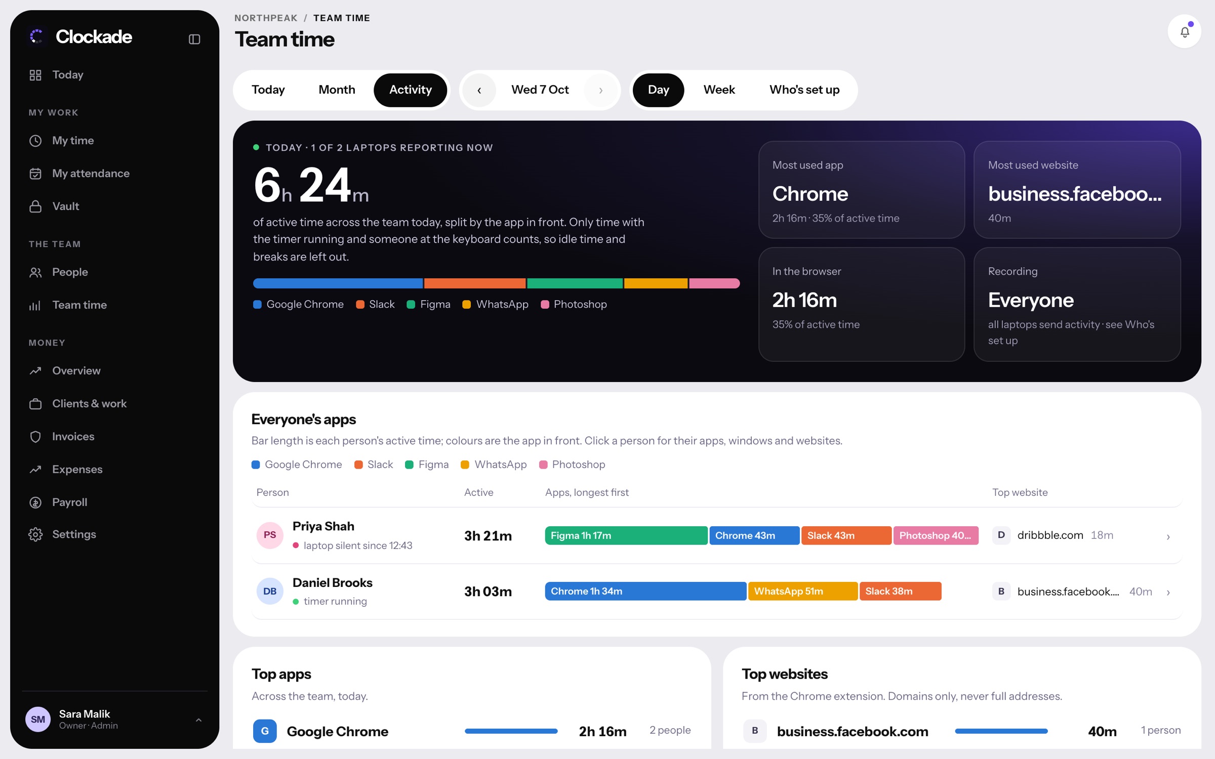Click the Slack 38m bar for Daniel
Screen dimensions: 1215x759
(900, 591)
